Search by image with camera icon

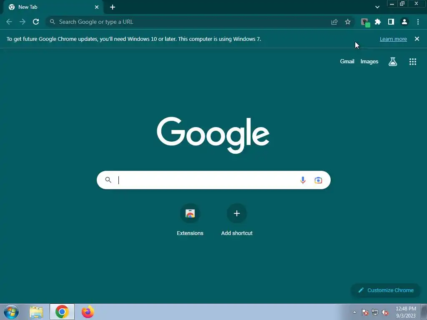coord(318,180)
